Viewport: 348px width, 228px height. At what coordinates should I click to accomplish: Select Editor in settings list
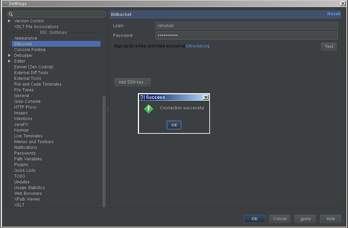tap(20, 61)
